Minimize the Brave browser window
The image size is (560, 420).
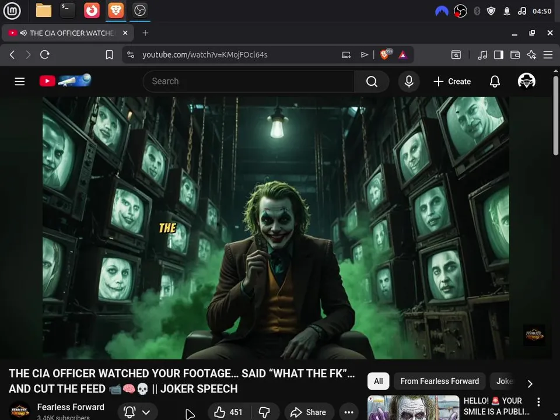point(514,33)
